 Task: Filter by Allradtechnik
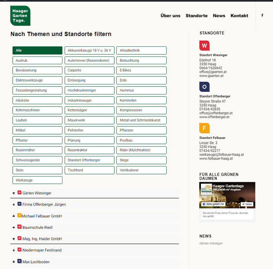tap(142, 50)
